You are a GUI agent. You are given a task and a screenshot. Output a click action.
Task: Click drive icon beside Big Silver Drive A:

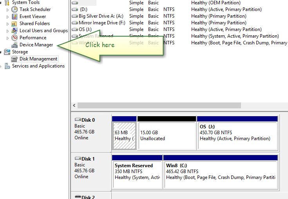click(x=75, y=16)
